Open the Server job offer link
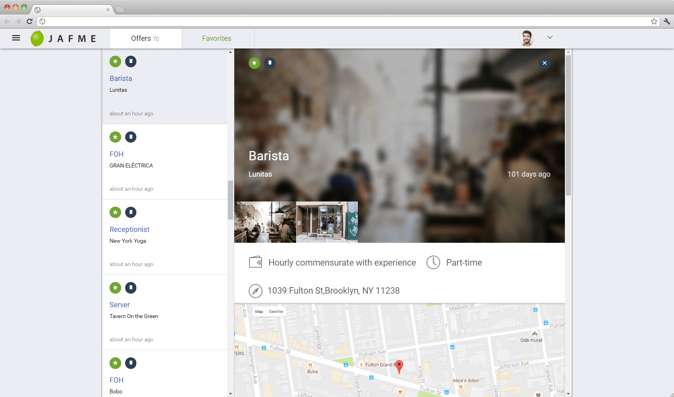 120,305
